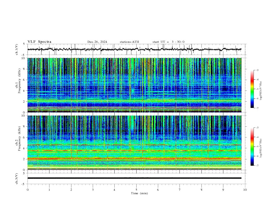The height and width of the screenshot is (213, 276).
Task: Click the "ch.3(V)" axis label
Action: coord(17,179)
